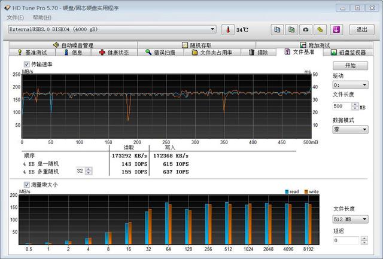The width and height of the screenshot is (383, 259).
Task: Open the 自动噪音管理 tab
Action: [x=73, y=45]
